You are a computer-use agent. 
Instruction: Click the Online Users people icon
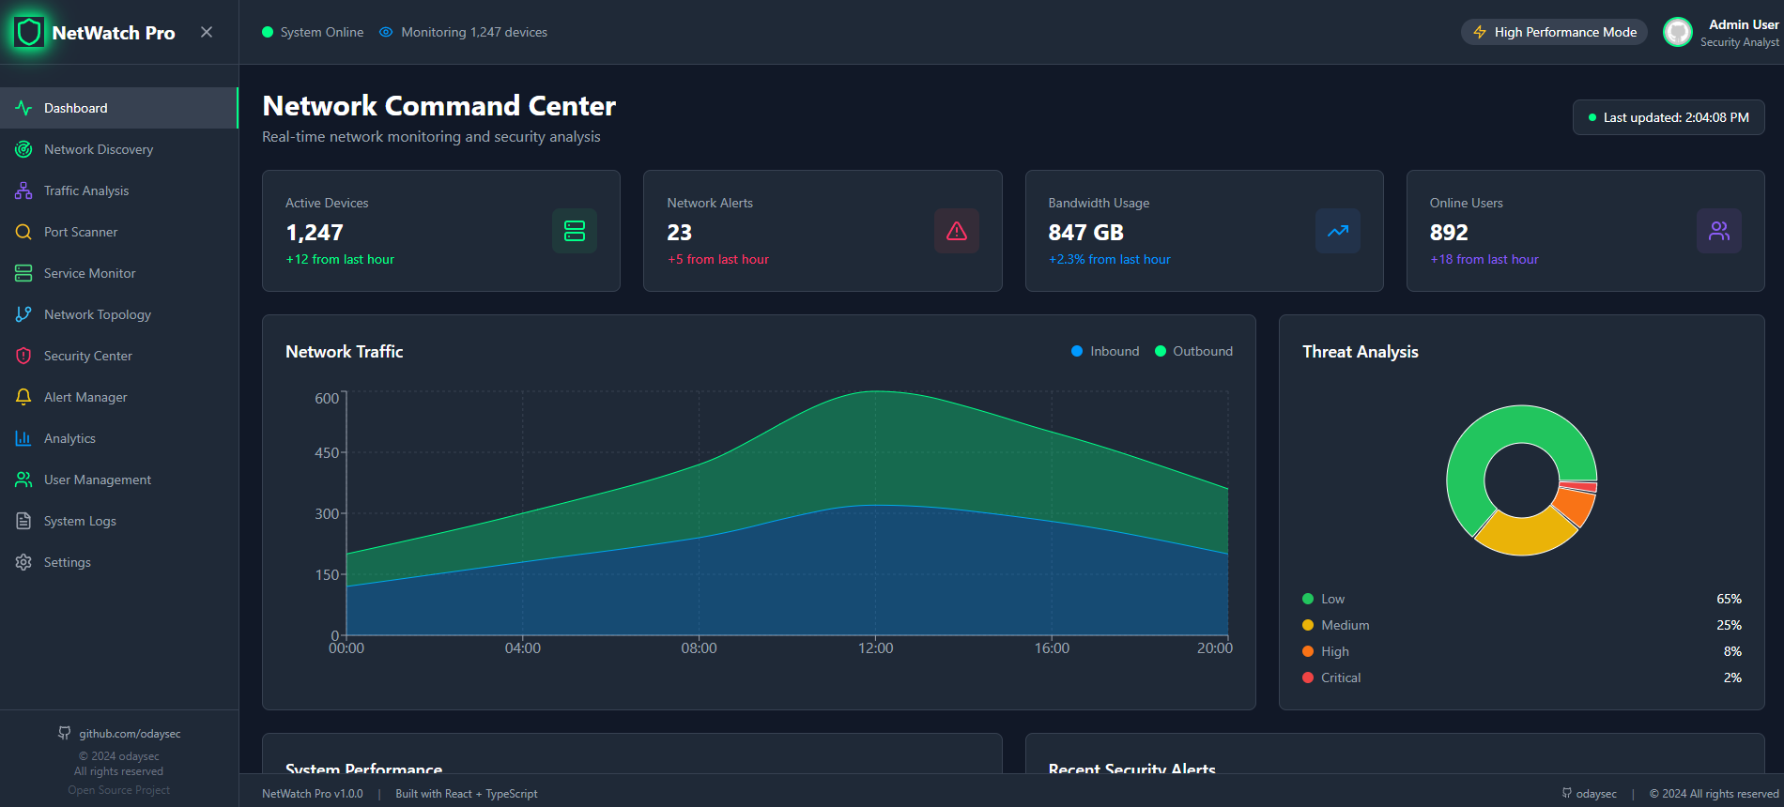point(1719,231)
